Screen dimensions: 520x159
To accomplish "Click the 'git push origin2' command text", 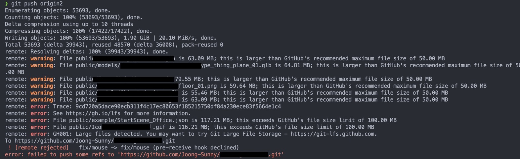I will 37,4.
